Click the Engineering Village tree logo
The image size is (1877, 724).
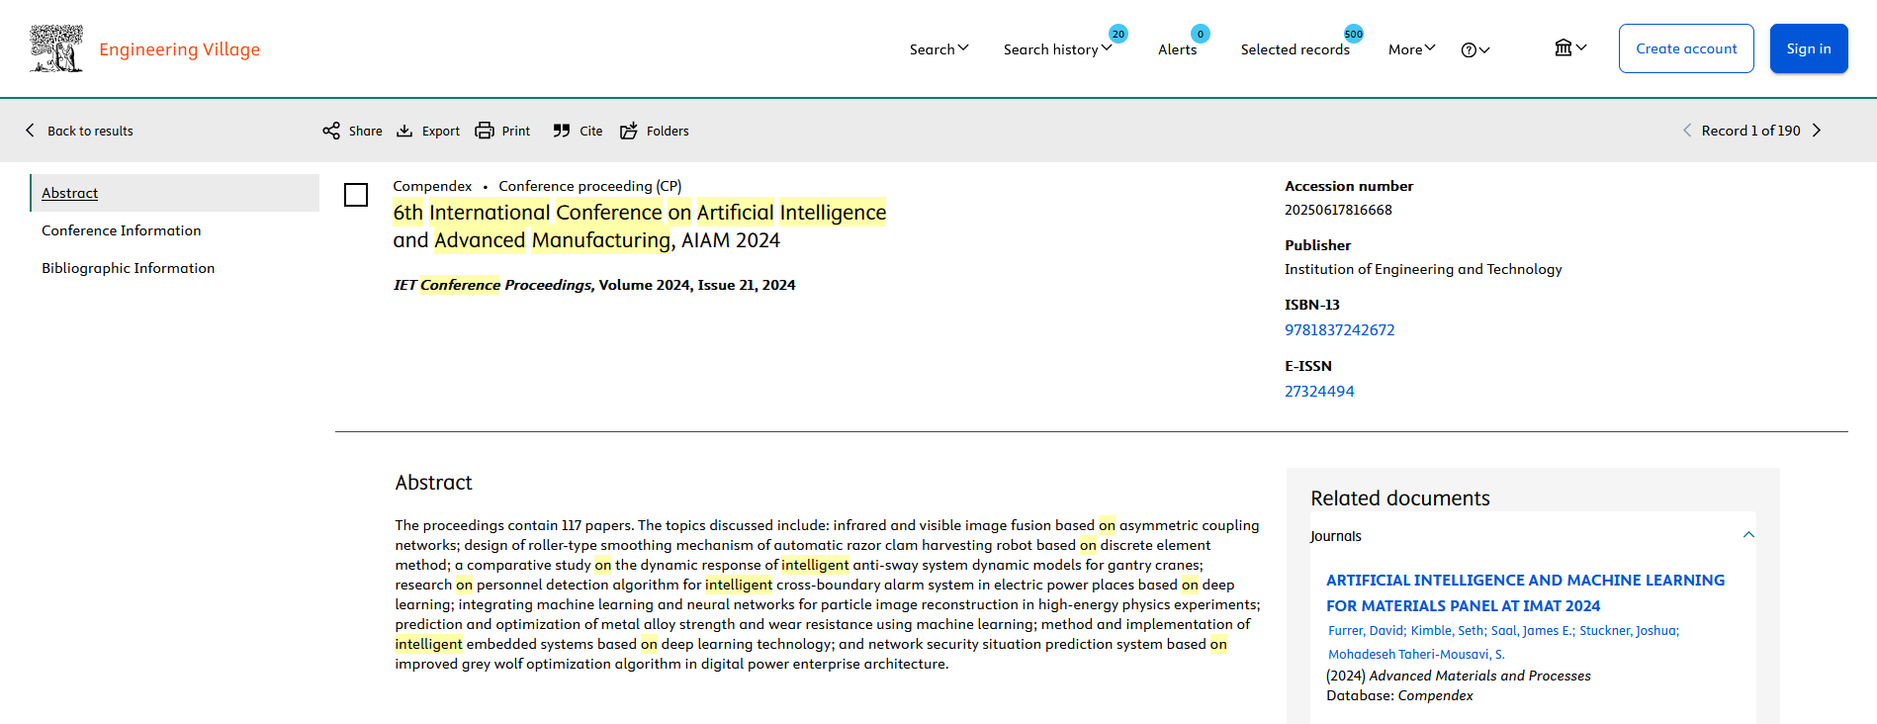pos(56,48)
